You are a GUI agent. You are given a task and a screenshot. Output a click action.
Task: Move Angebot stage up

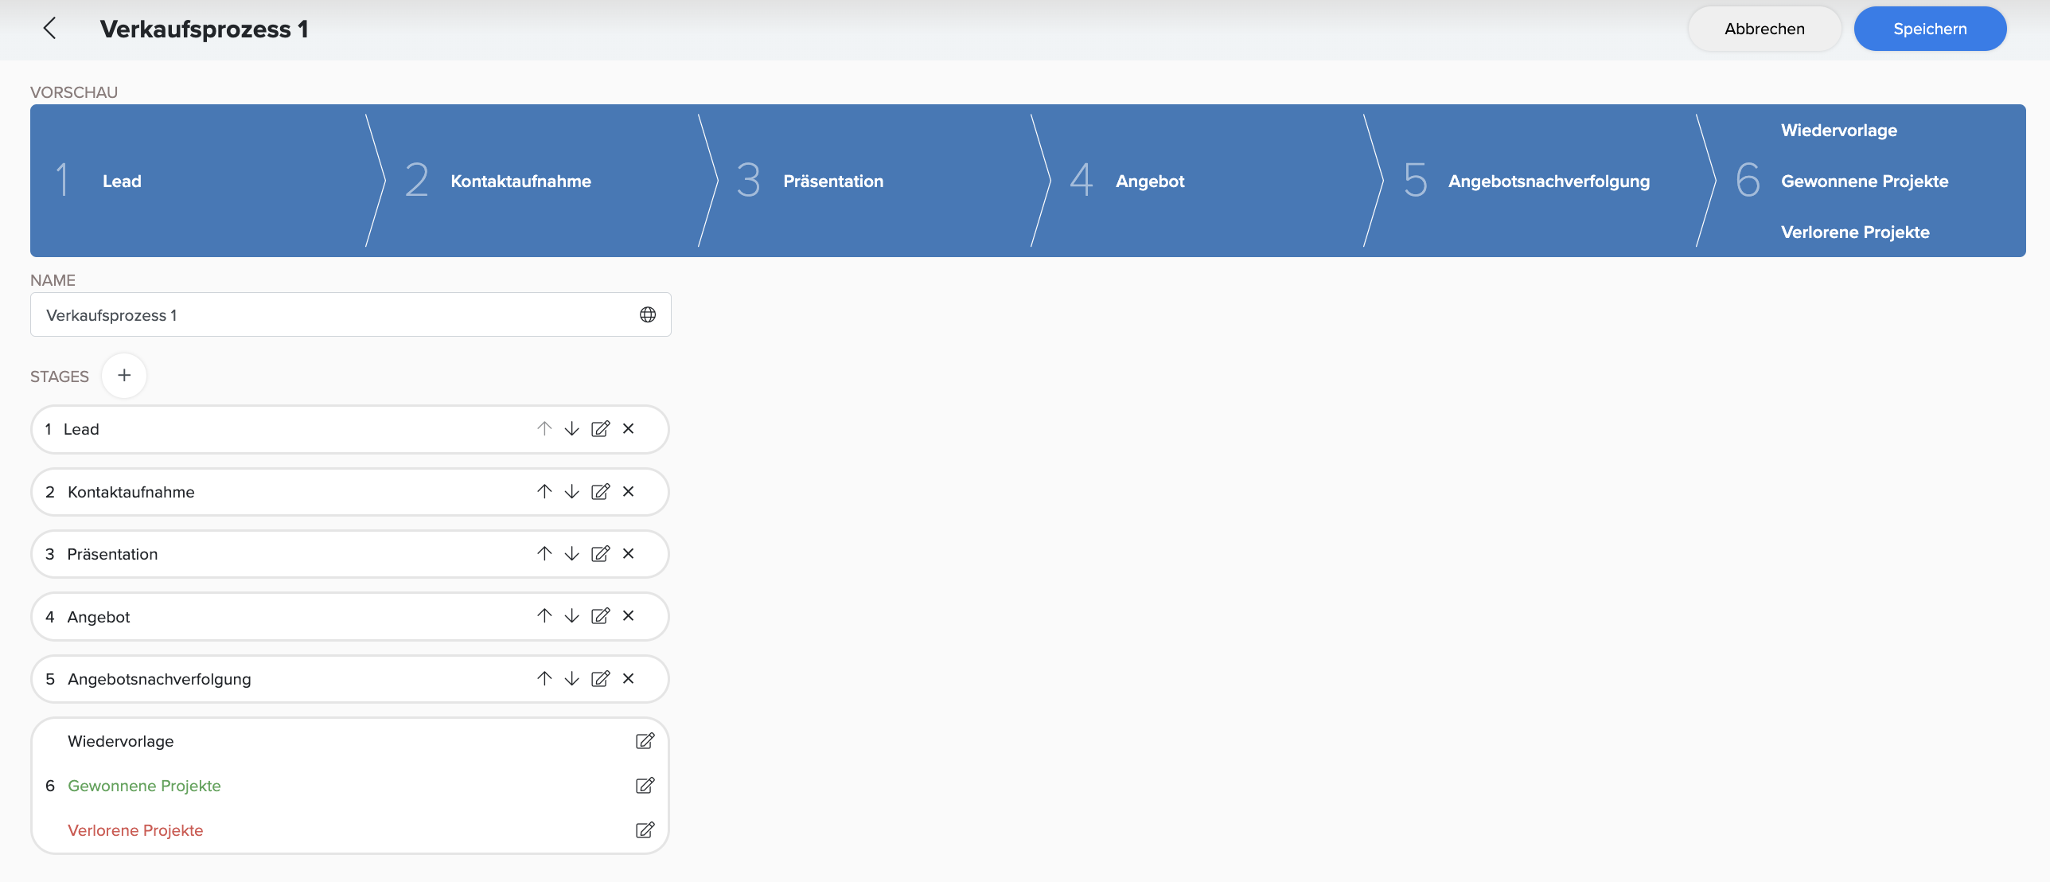pos(544,615)
